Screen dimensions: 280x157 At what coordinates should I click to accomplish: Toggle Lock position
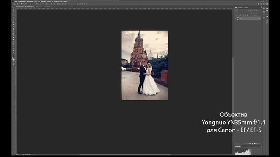click(x=244, y=15)
